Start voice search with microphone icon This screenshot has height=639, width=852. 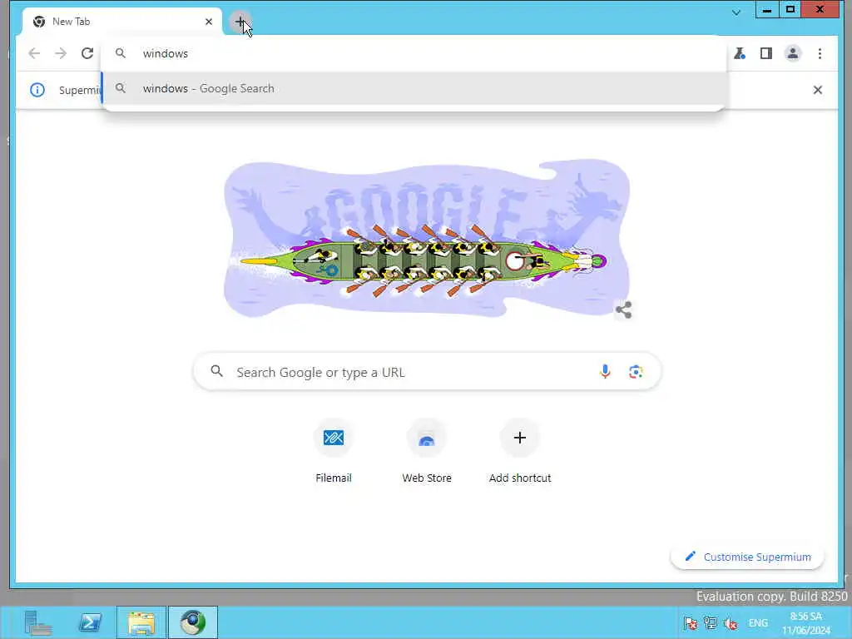pyautogui.click(x=605, y=372)
